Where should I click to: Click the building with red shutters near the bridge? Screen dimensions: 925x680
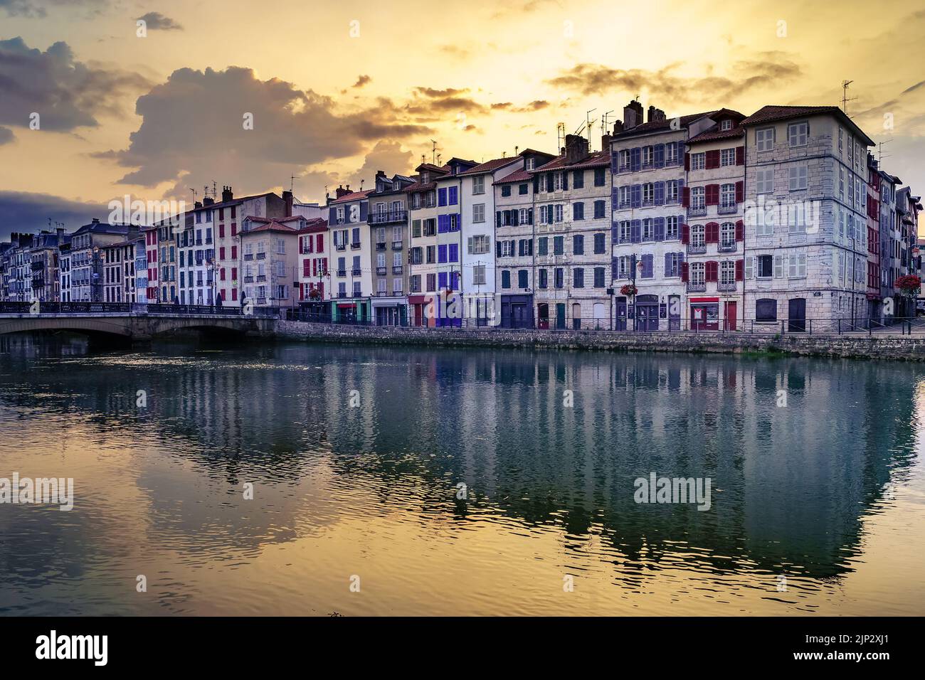click(228, 249)
